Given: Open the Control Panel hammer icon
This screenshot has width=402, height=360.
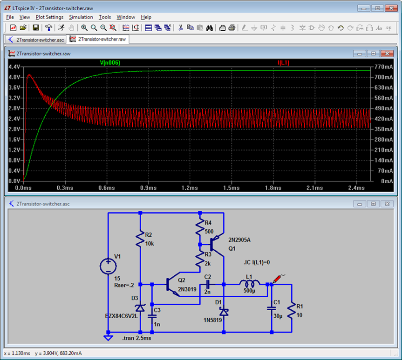Looking at the screenshot, I should point(48,28).
